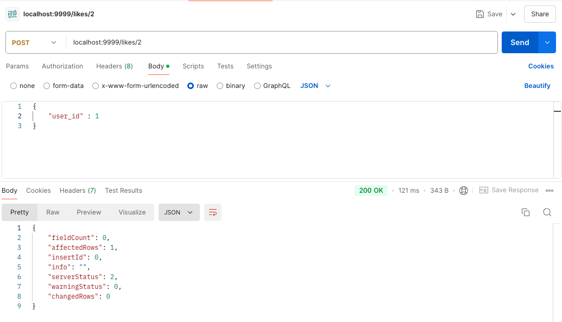This screenshot has height=322, width=562.
Task: Click the "changedRows" line in response
Action: pos(79,296)
